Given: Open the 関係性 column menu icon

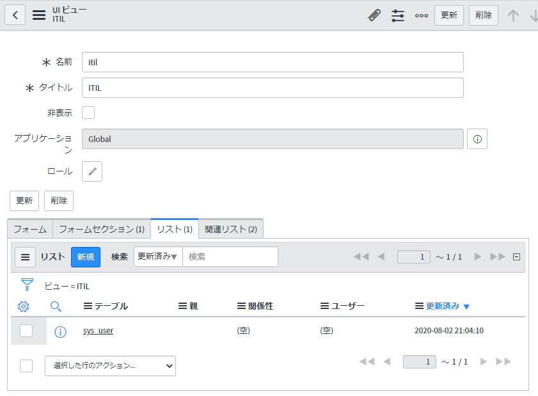Looking at the screenshot, I should 242,306.
